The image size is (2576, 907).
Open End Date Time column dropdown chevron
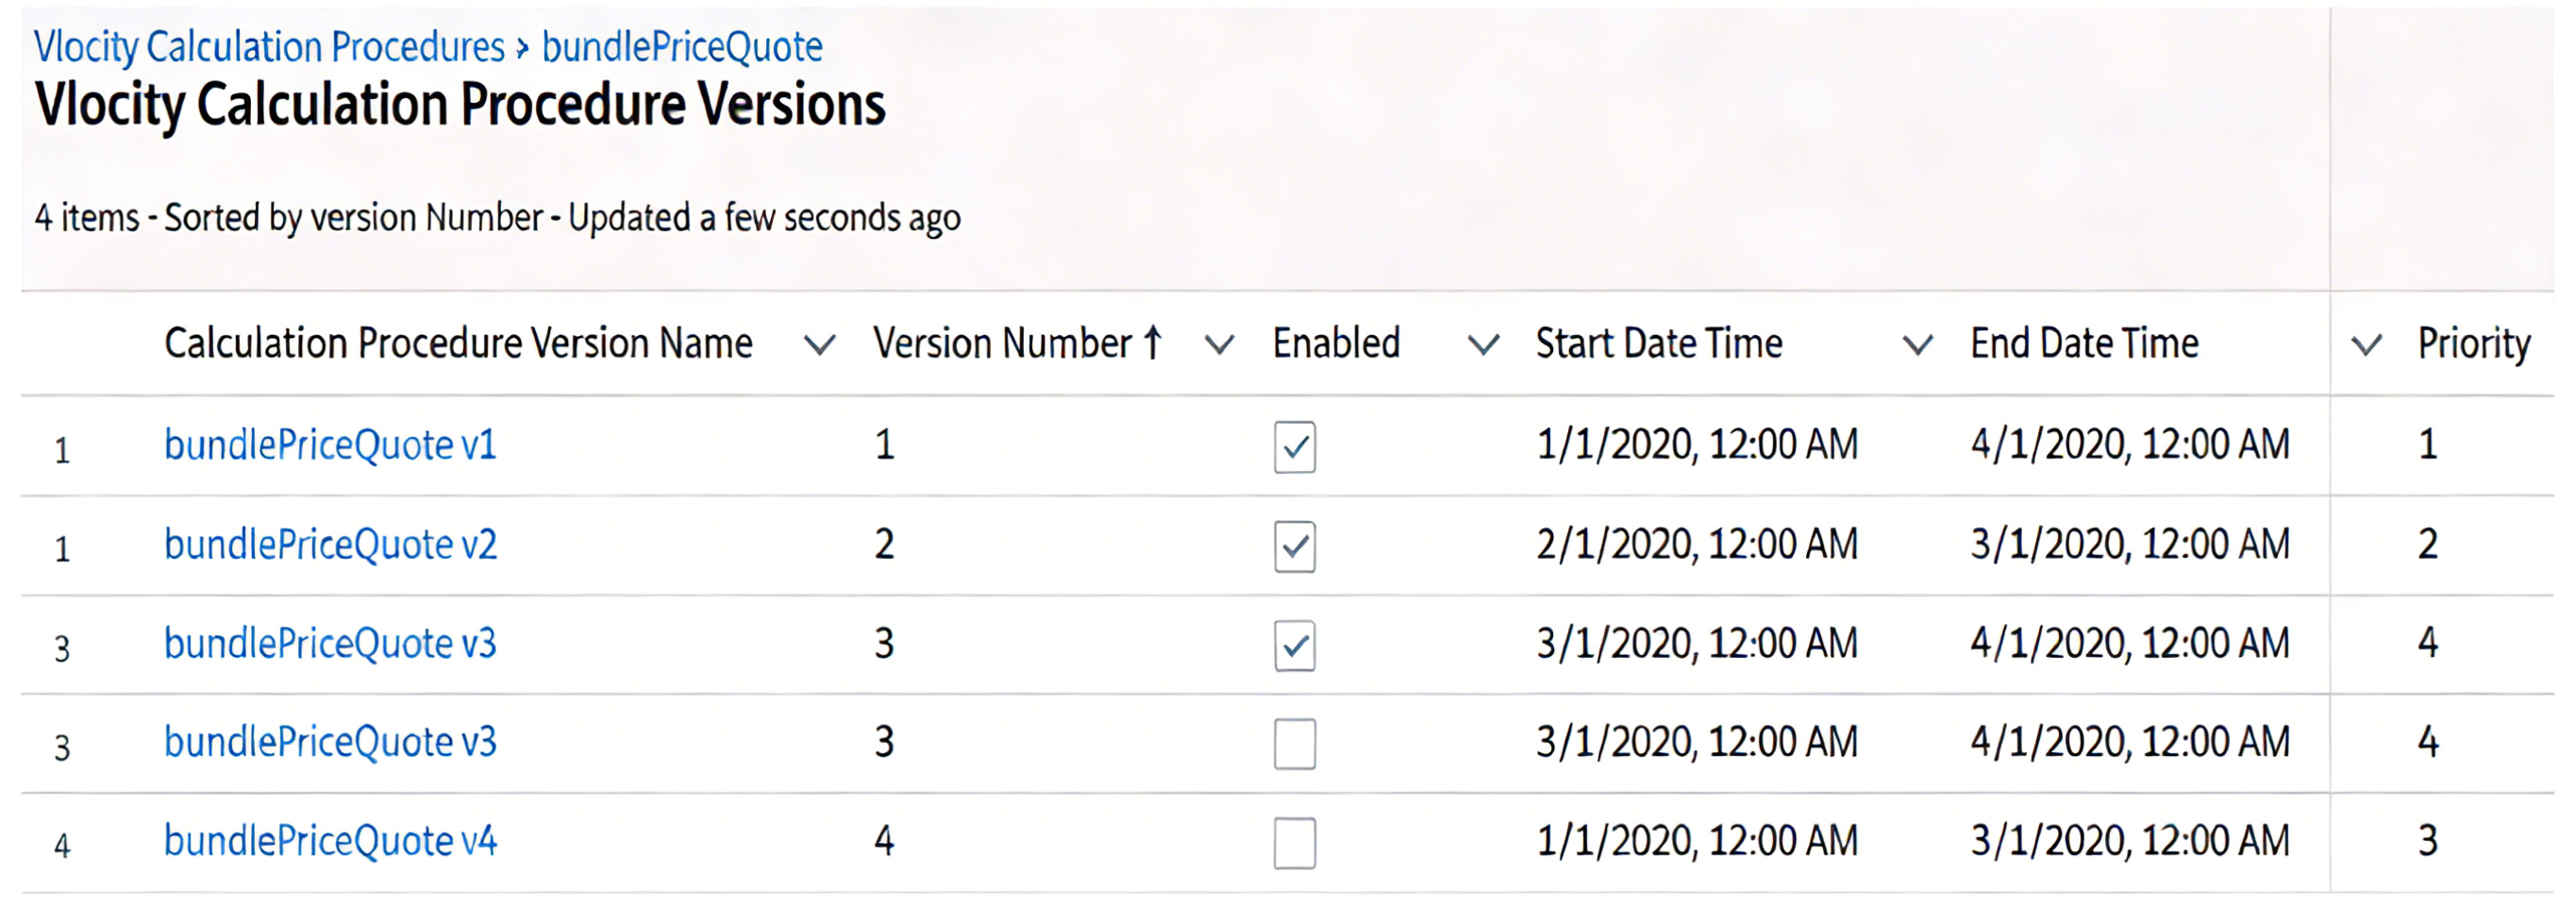(x=2365, y=345)
